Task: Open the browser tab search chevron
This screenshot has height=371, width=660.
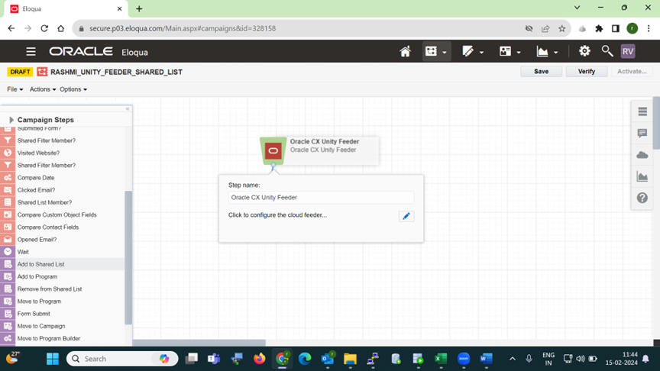Action: (577, 8)
